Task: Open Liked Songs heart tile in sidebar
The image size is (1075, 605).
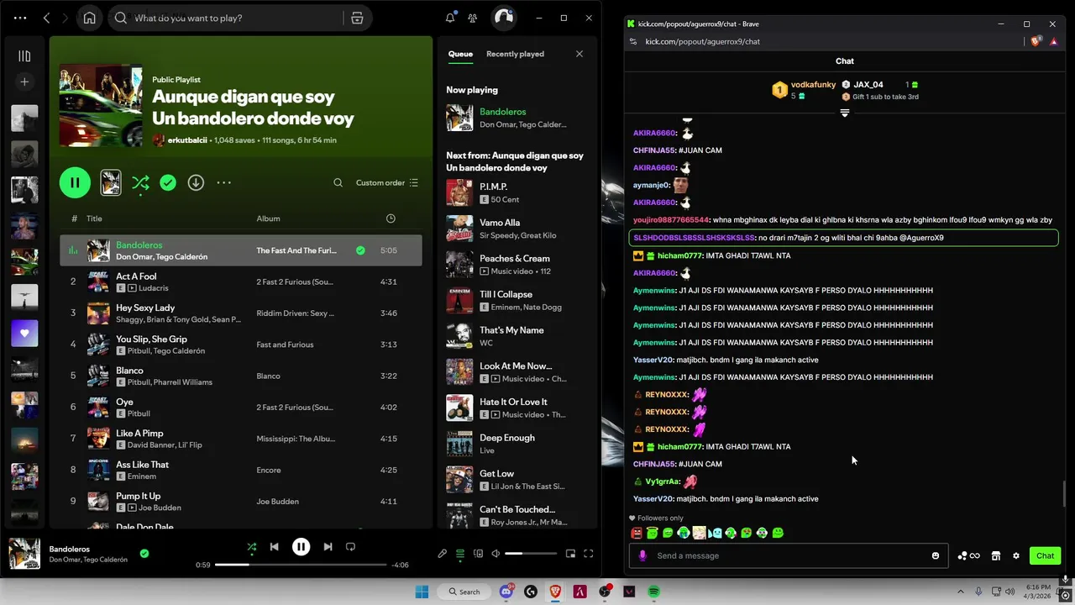Action: click(x=24, y=334)
